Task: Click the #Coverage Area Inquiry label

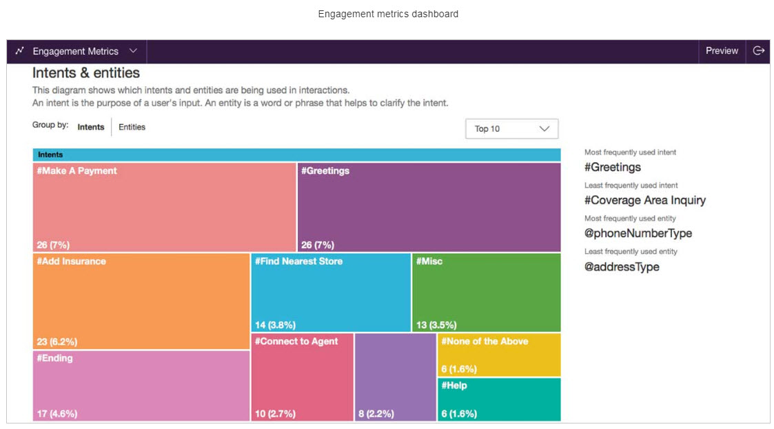Action: pyautogui.click(x=644, y=200)
